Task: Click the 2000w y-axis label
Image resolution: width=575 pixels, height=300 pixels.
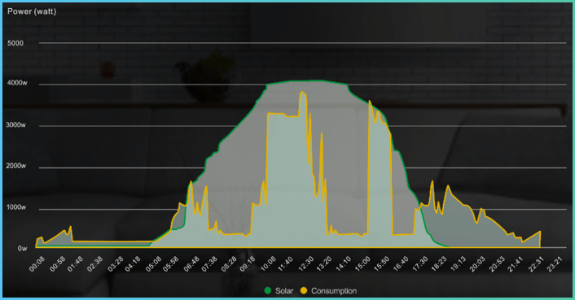Action: pyautogui.click(x=16, y=166)
